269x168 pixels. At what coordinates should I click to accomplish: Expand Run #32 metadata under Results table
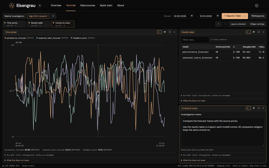(206, 95)
